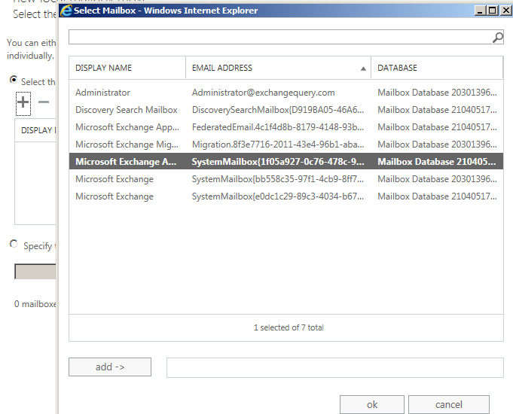
Task: Click the Internet Explorer title bar icon
Action: coord(66,11)
